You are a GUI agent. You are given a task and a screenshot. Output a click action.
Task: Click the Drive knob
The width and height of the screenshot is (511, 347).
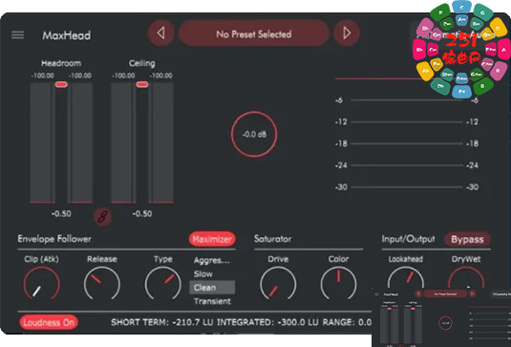[278, 284]
